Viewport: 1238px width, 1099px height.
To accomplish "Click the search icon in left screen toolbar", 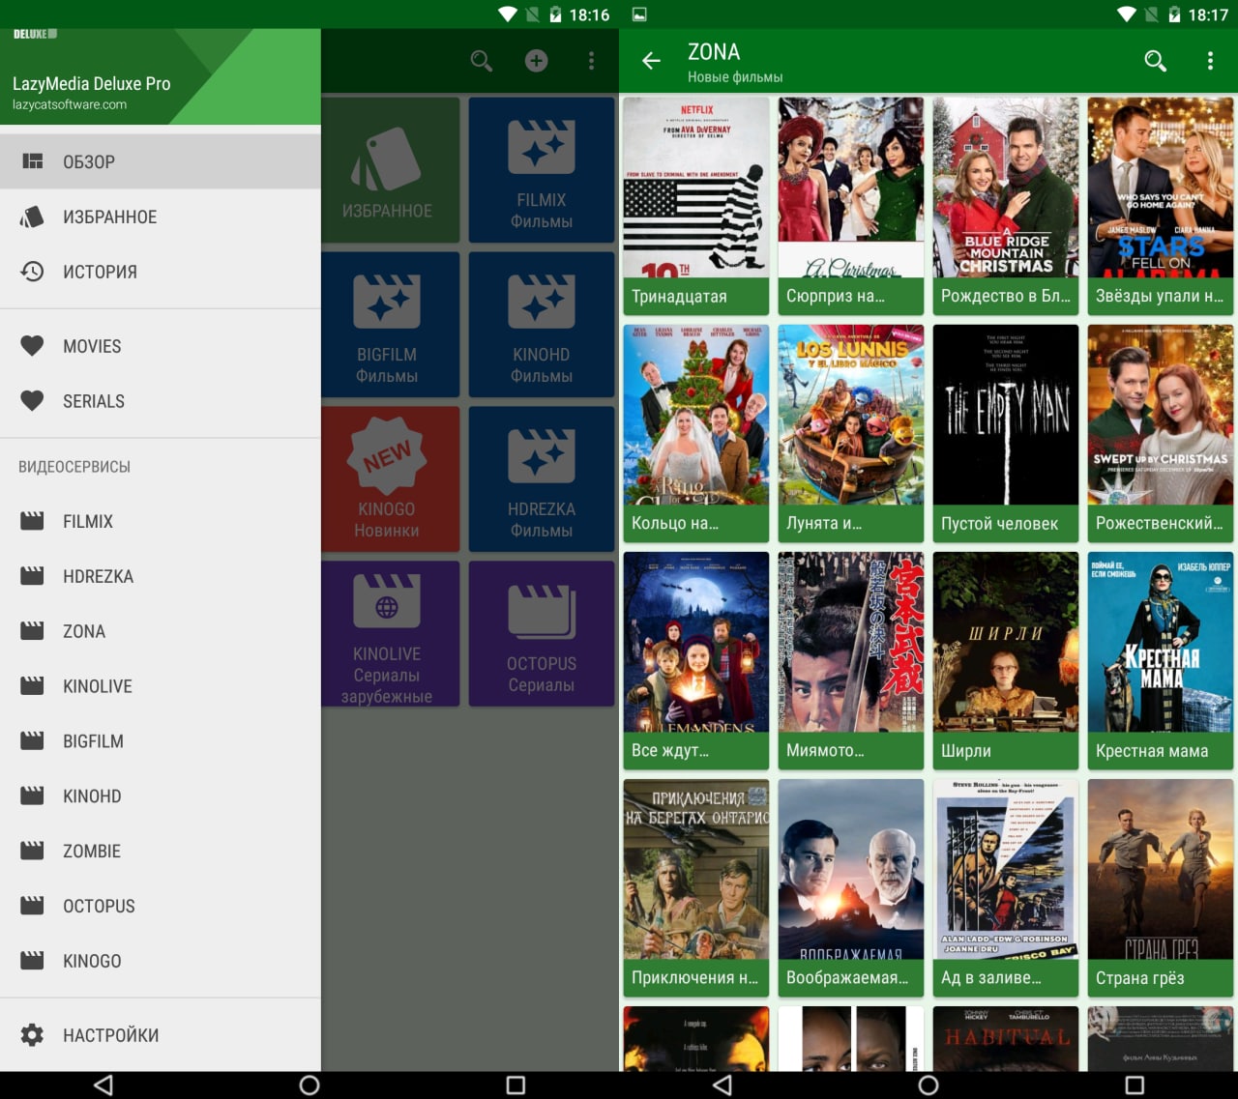I will coord(481,61).
